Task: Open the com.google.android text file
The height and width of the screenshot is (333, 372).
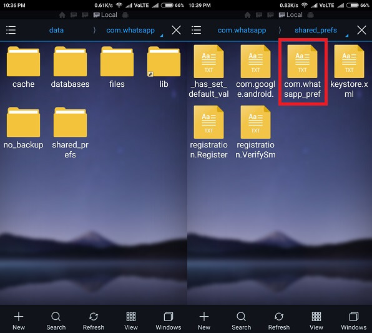Action: click(255, 71)
